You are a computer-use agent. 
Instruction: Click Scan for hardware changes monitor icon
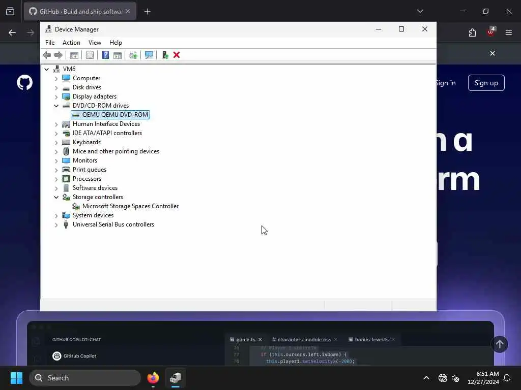click(x=149, y=55)
